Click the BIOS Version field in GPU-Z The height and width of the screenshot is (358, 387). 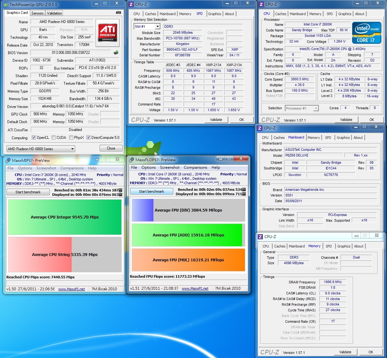coord(71,53)
